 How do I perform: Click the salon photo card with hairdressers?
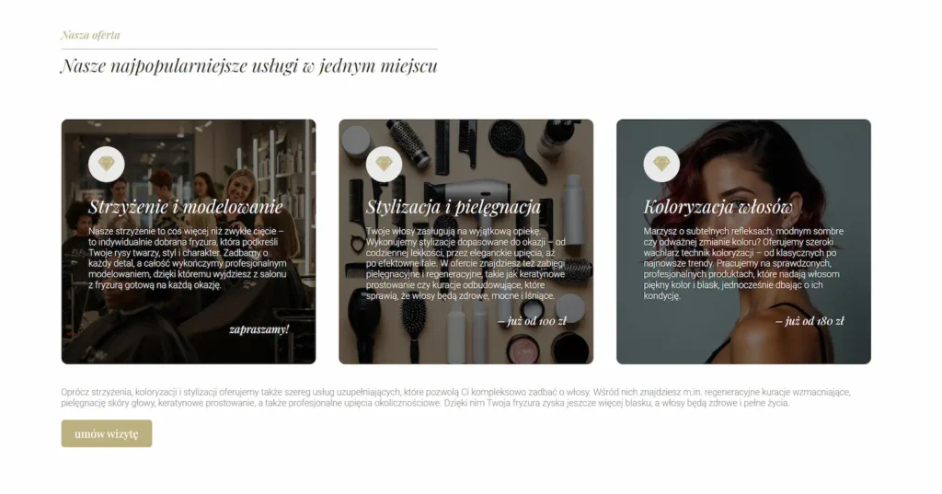click(x=189, y=242)
